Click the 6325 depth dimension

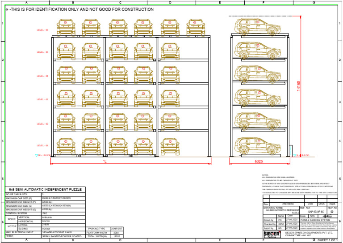pos(259,161)
